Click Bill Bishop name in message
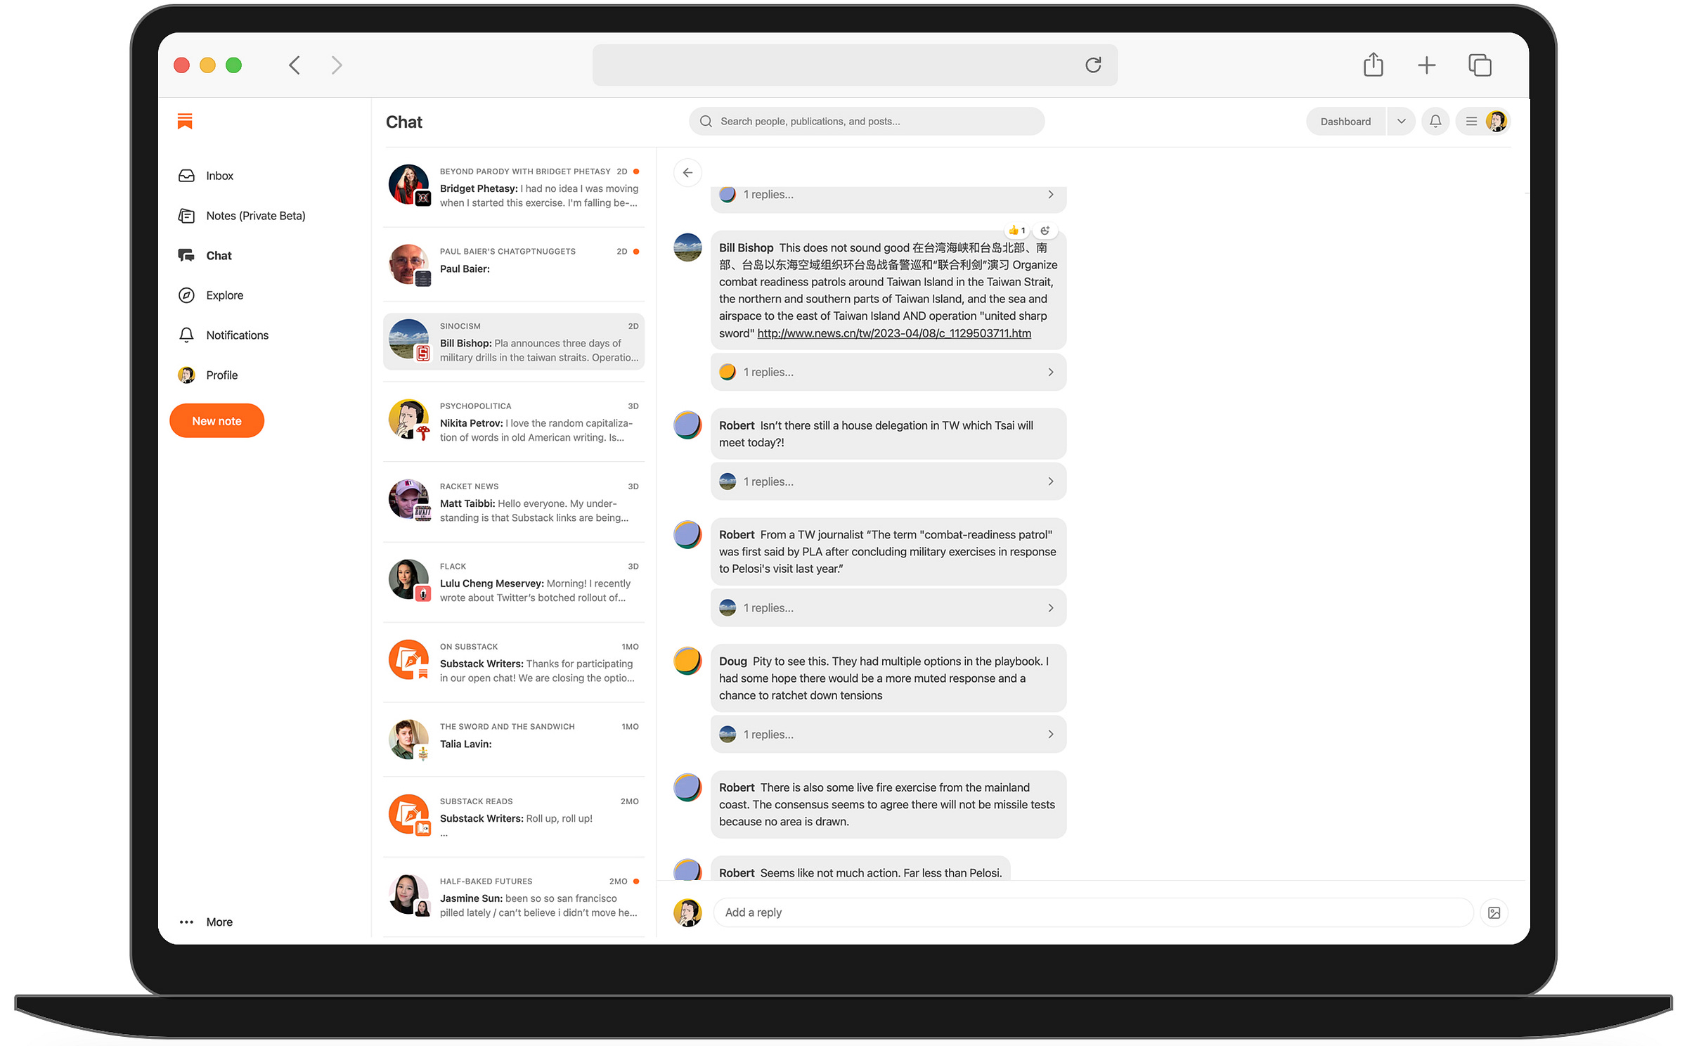 point(746,248)
